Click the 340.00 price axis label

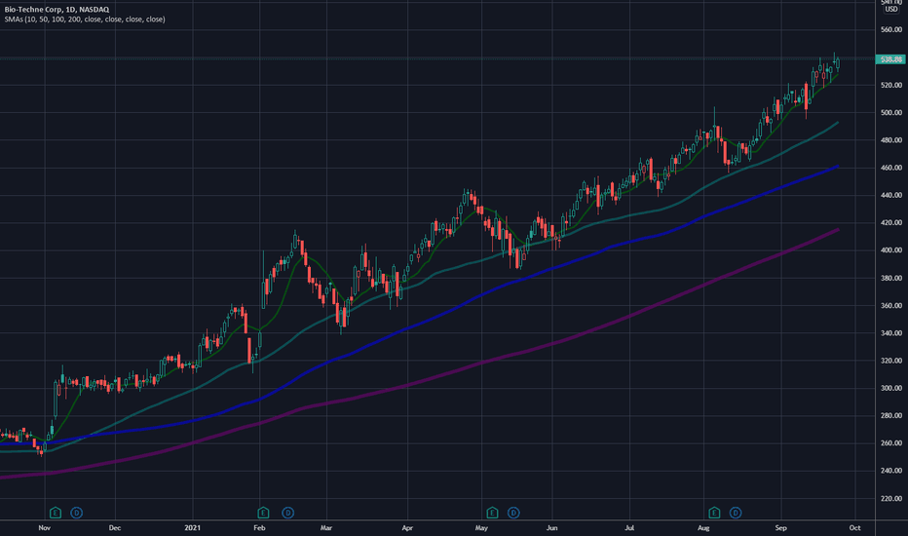[x=891, y=333]
